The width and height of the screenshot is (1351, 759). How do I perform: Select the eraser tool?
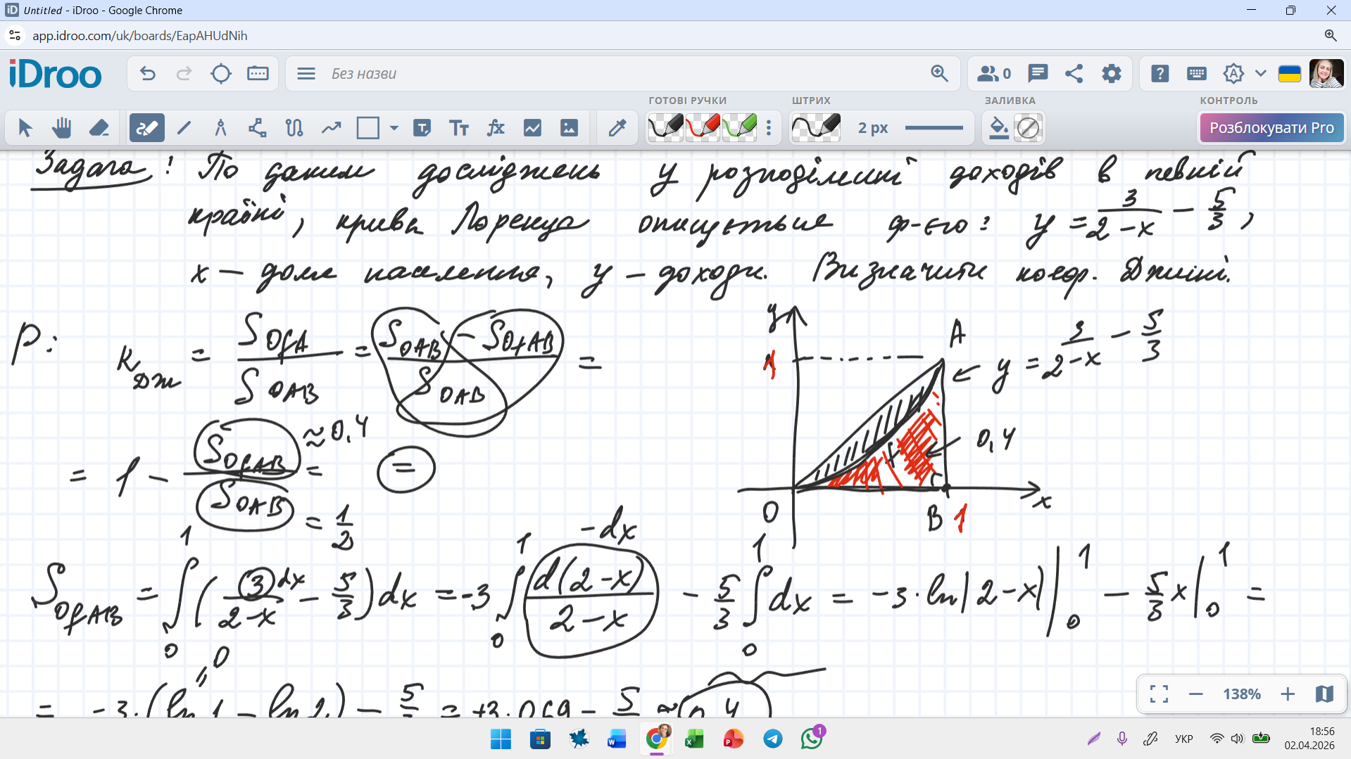pos(99,128)
